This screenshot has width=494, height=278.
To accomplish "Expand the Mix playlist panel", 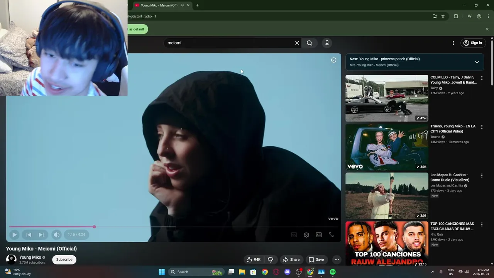I will tap(477, 62).
